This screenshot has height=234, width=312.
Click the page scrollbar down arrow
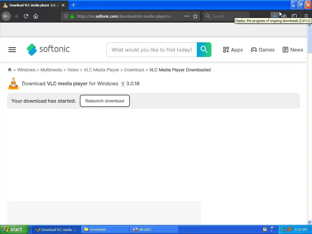[309, 222]
